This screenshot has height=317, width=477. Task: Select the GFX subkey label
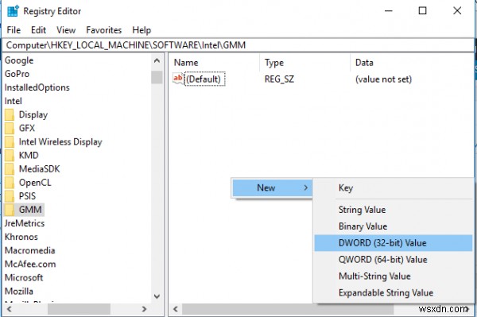pyautogui.click(x=27, y=128)
